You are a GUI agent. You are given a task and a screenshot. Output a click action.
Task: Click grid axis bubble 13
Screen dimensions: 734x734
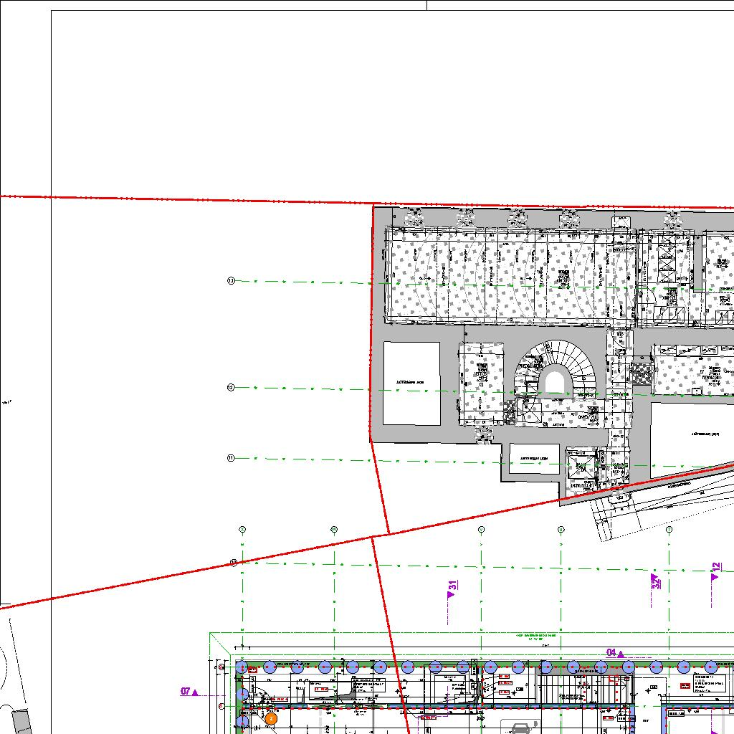tap(231, 281)
